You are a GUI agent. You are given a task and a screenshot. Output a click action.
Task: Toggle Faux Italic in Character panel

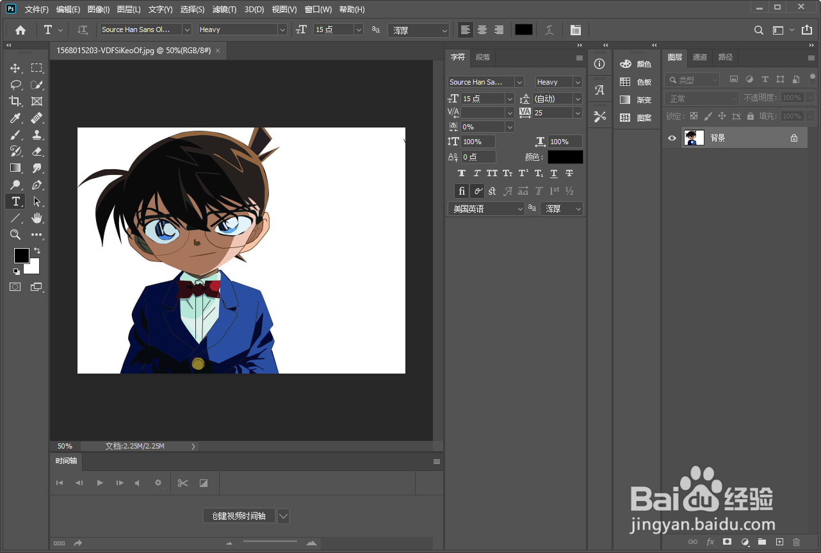point(477,174)
